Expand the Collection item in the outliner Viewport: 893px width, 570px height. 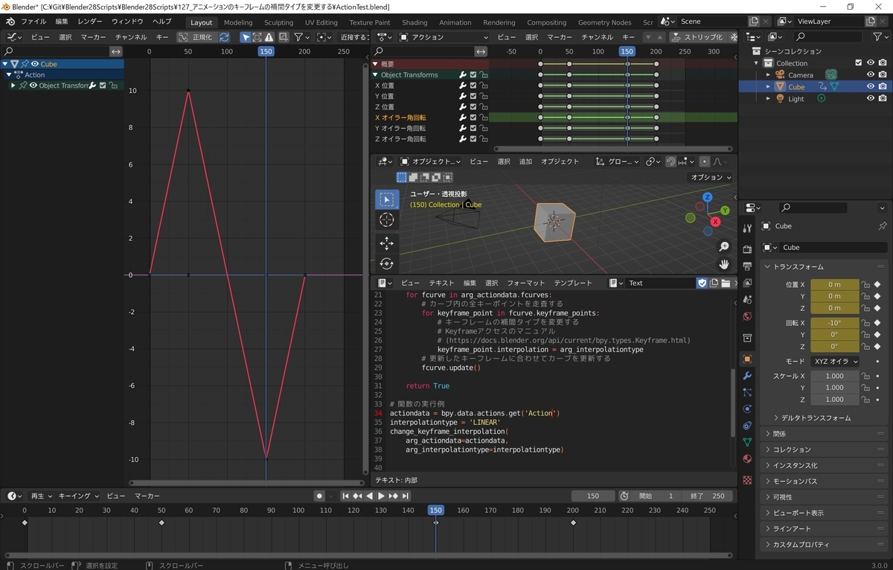tap(755, 63)
